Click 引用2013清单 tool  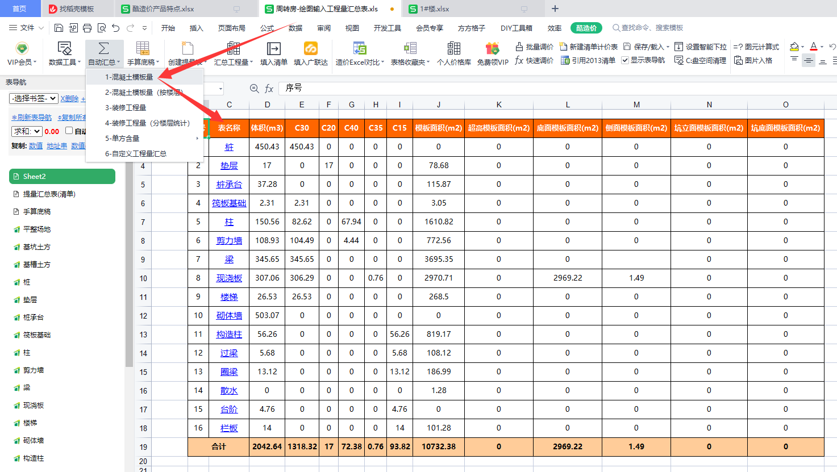588,60
